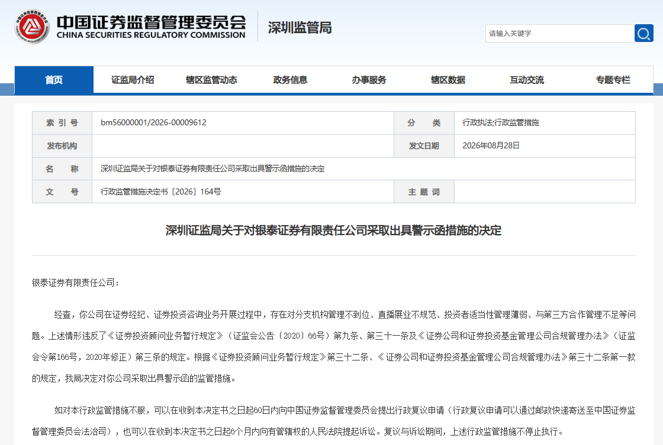Image resolution: width=663 pixels, height=445 pixels.
Task: Focus the keyword search input field
Action: [560, 33]
